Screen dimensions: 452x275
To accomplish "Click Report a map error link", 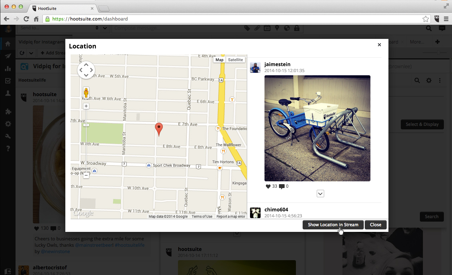I will tap(231, 216).
